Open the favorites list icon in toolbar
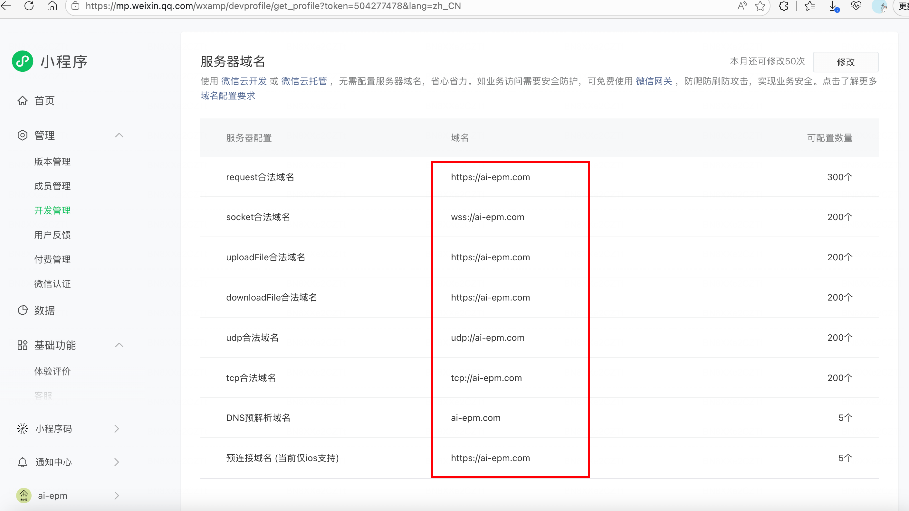Image resolution: width=909 pixels, height=511 pixels. click(x=809, y=6)
